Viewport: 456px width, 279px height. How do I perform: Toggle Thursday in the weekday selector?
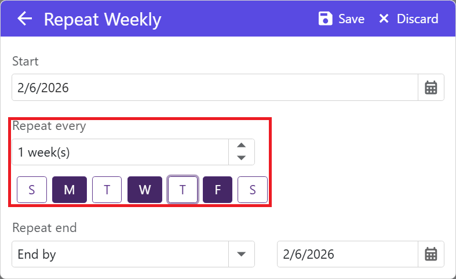tap(183, 190)
